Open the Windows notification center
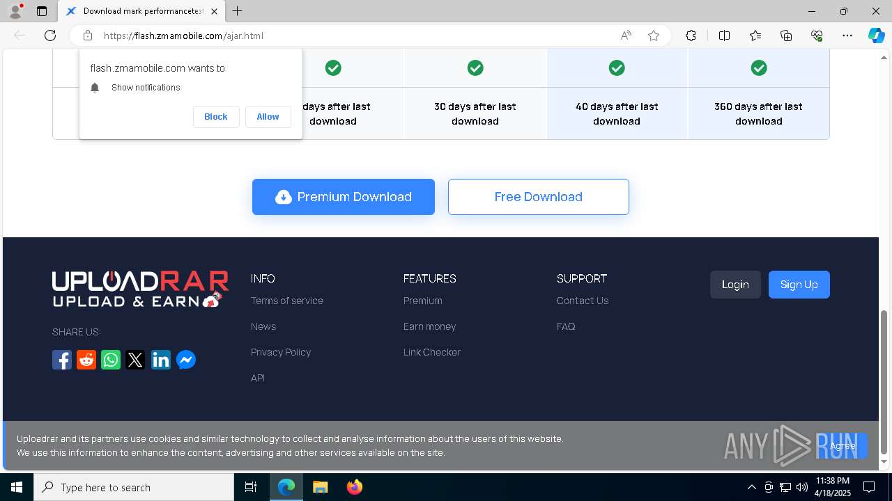This screenshot has height=501, width=892. pyautogui.click(x=869, y=487)
